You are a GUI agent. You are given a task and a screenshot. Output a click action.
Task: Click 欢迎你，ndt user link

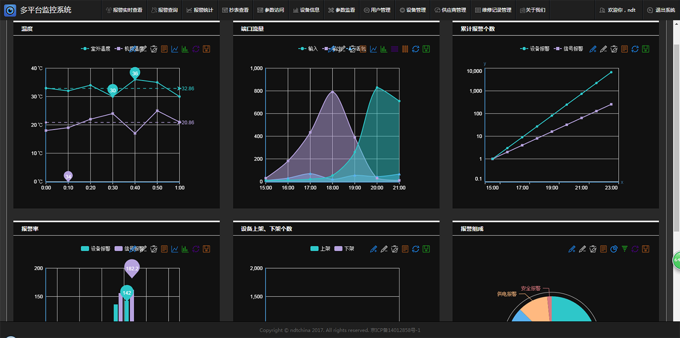(618, 10)
